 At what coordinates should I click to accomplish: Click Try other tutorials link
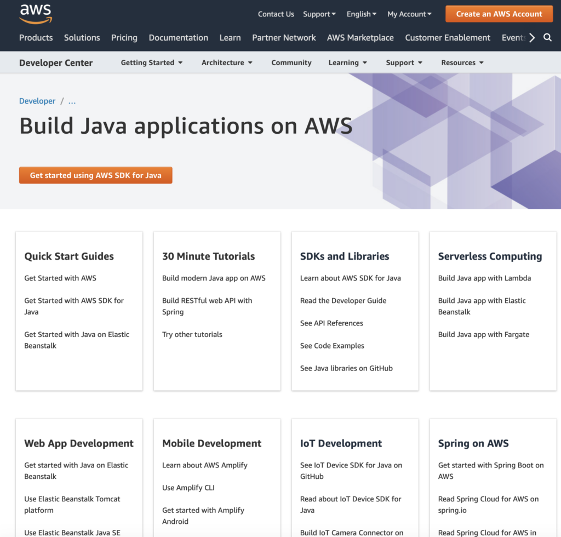pyautogui.click(x=192, y=334)
